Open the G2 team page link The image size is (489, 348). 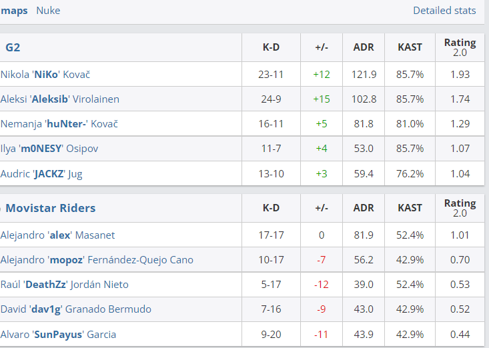click(13, 47)
